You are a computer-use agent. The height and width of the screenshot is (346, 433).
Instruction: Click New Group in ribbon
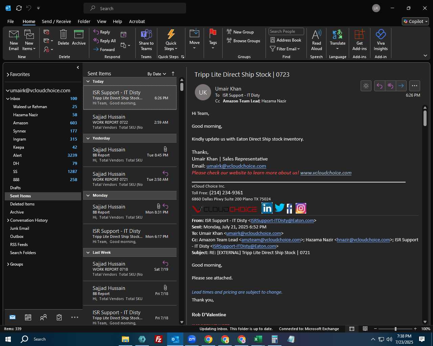click(240, 32)
